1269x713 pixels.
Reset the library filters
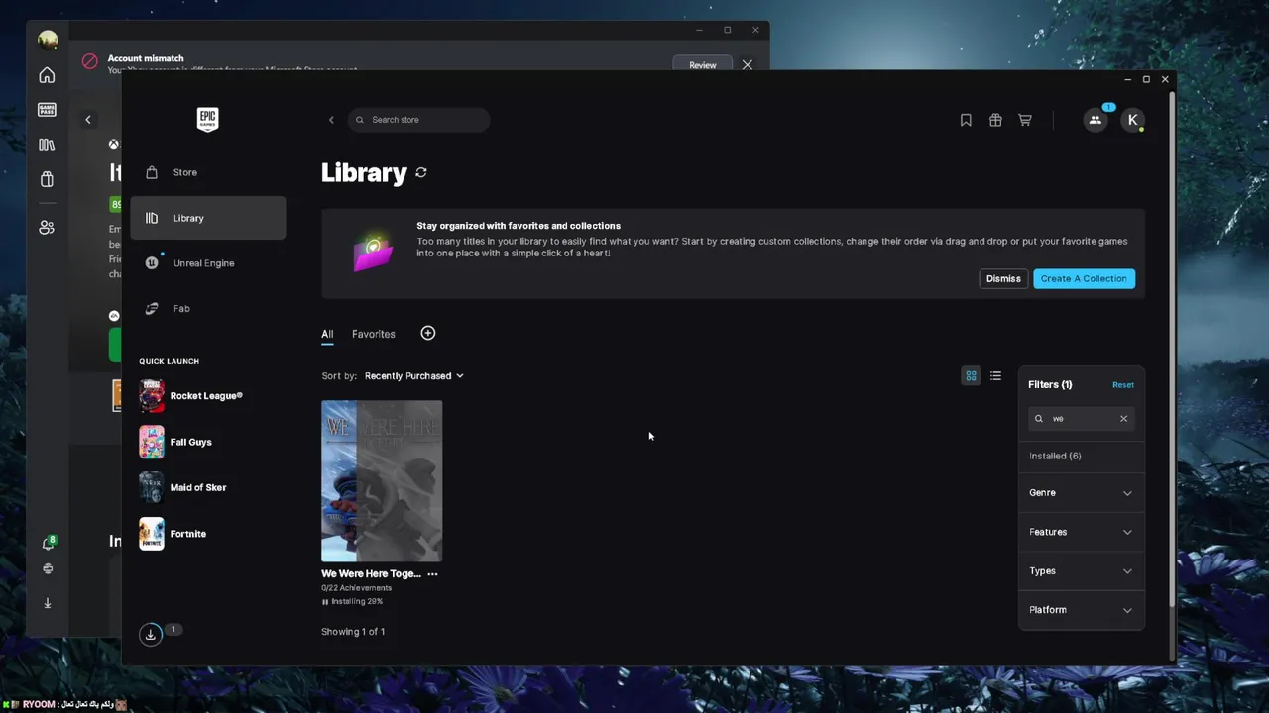tap(1123, 385)
